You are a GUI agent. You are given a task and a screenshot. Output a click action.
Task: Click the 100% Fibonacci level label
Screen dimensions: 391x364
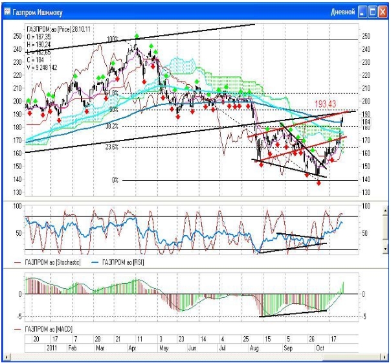113,39
